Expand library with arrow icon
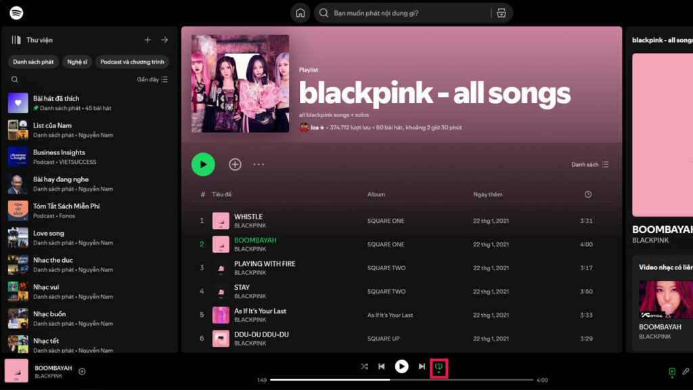The image size is (693, 390). [x=164, y=40]
